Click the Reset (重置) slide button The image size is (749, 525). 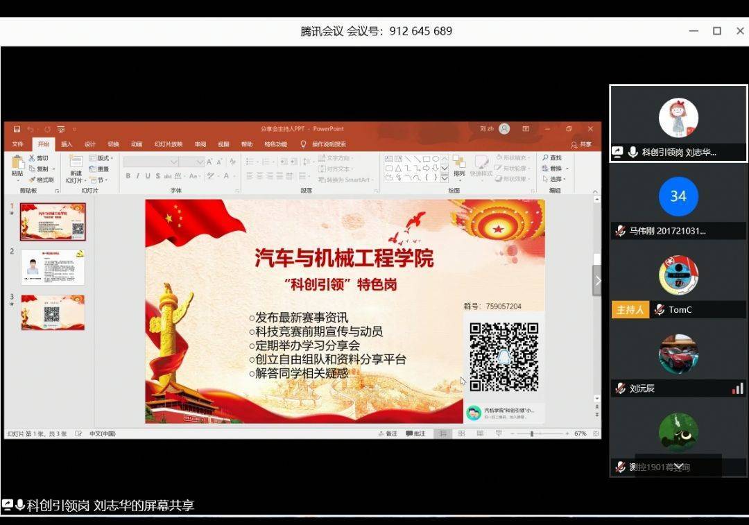coord(99,169)
